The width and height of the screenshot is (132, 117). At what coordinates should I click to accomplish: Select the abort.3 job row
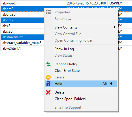(x=22, y=9)
